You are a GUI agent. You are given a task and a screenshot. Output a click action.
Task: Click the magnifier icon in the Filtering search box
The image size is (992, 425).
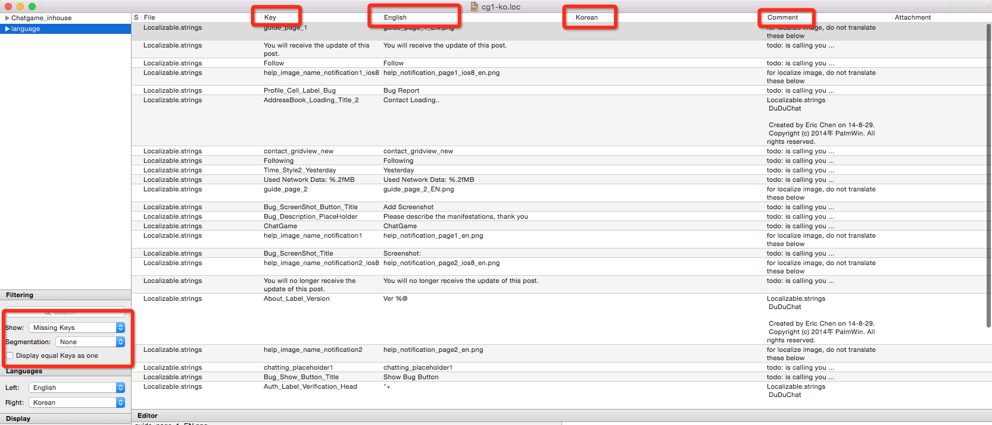point(48,312)
